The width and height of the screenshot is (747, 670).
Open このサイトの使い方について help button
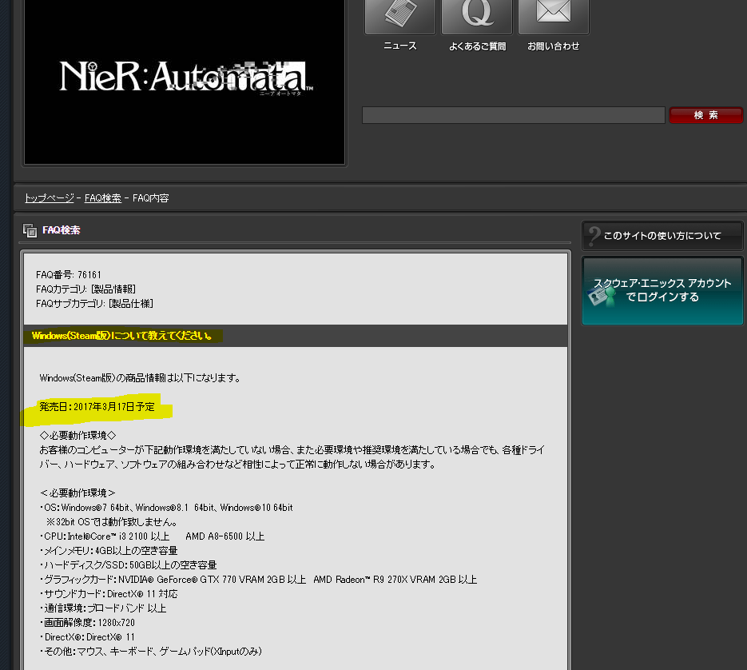pyautogui.click(x=662, y=236)
